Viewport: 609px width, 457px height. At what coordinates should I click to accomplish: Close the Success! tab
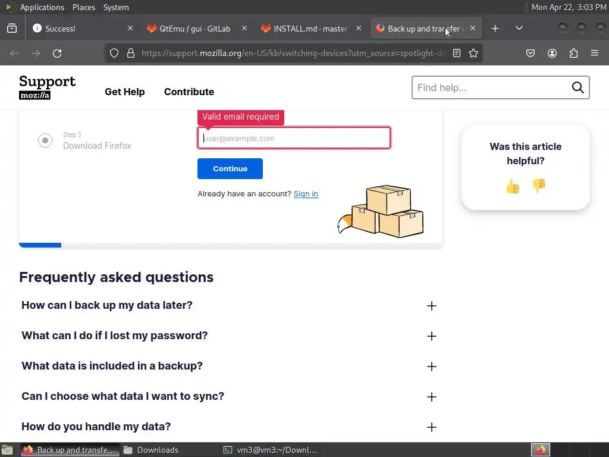pos(130,29)
